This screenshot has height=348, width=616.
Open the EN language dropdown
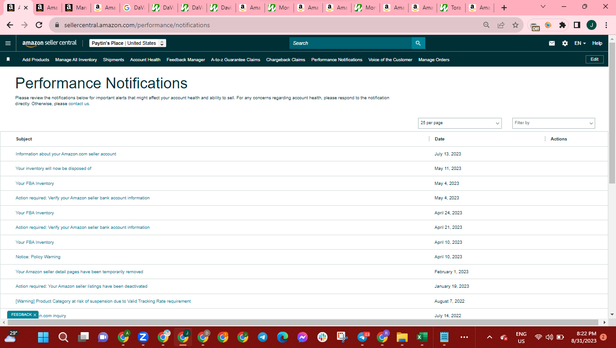(x=580, y=43)
